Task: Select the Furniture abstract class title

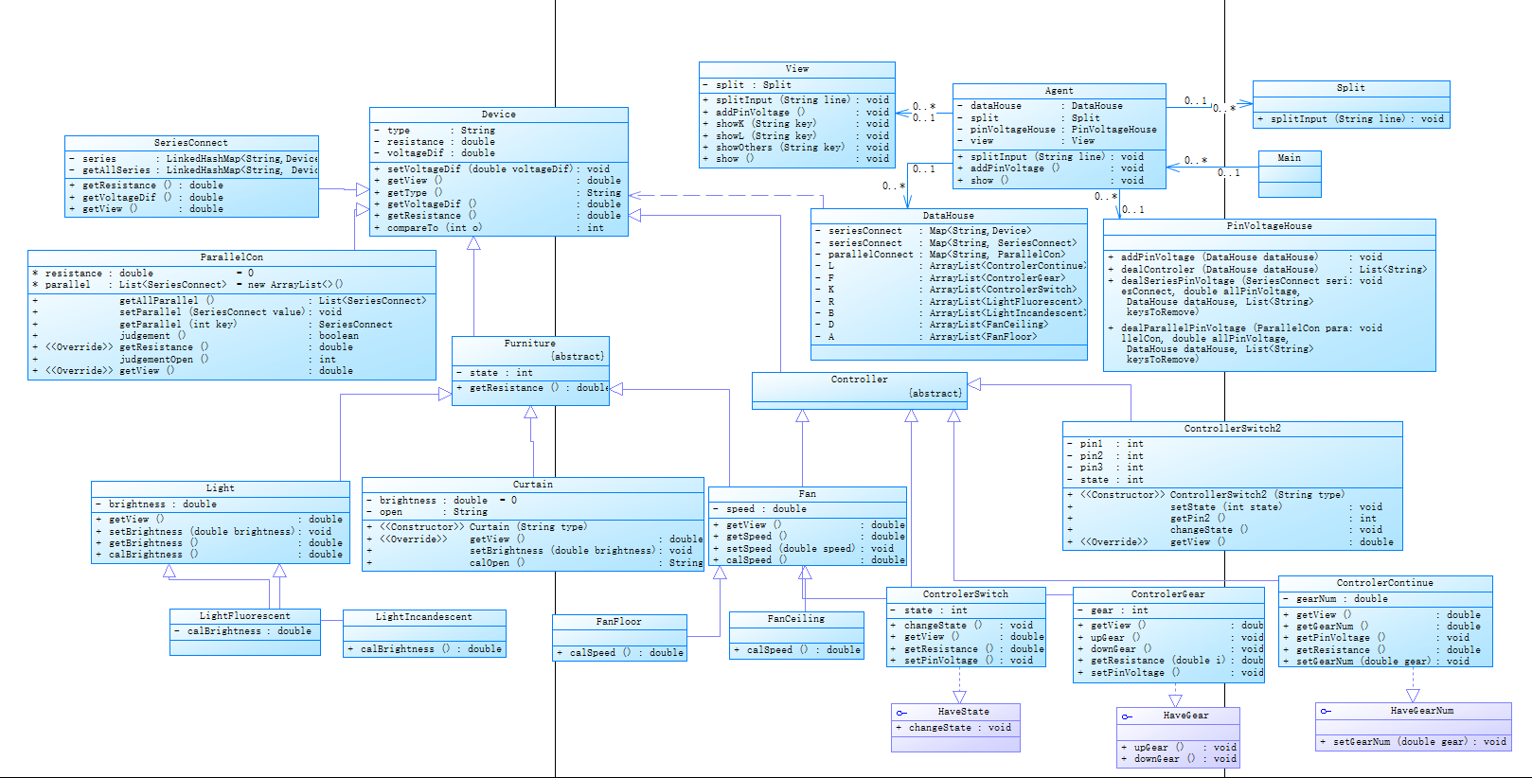Action: point(530,344)
